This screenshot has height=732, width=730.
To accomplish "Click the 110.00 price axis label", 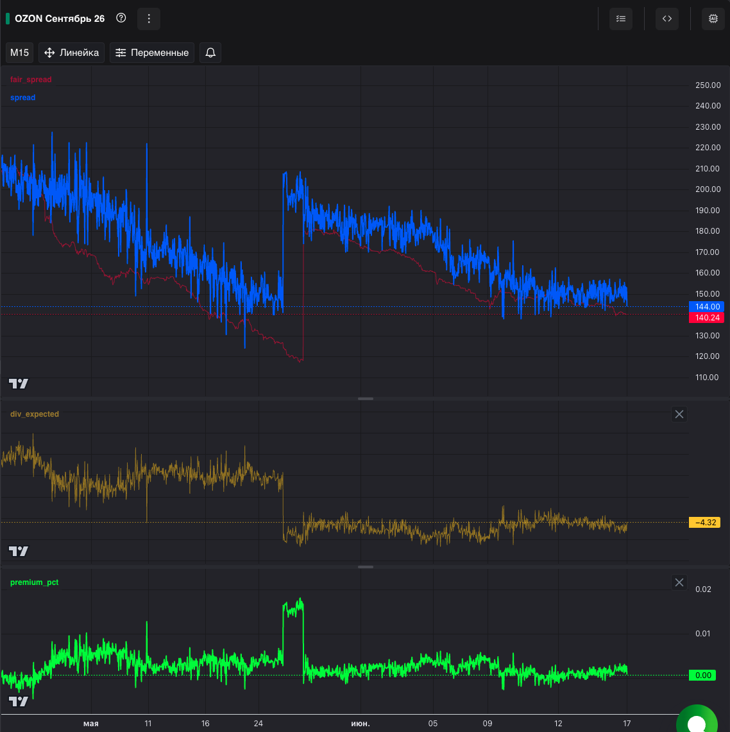I will point(707,377).
